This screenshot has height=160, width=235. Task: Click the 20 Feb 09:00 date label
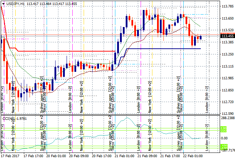(x=78, y=156)
